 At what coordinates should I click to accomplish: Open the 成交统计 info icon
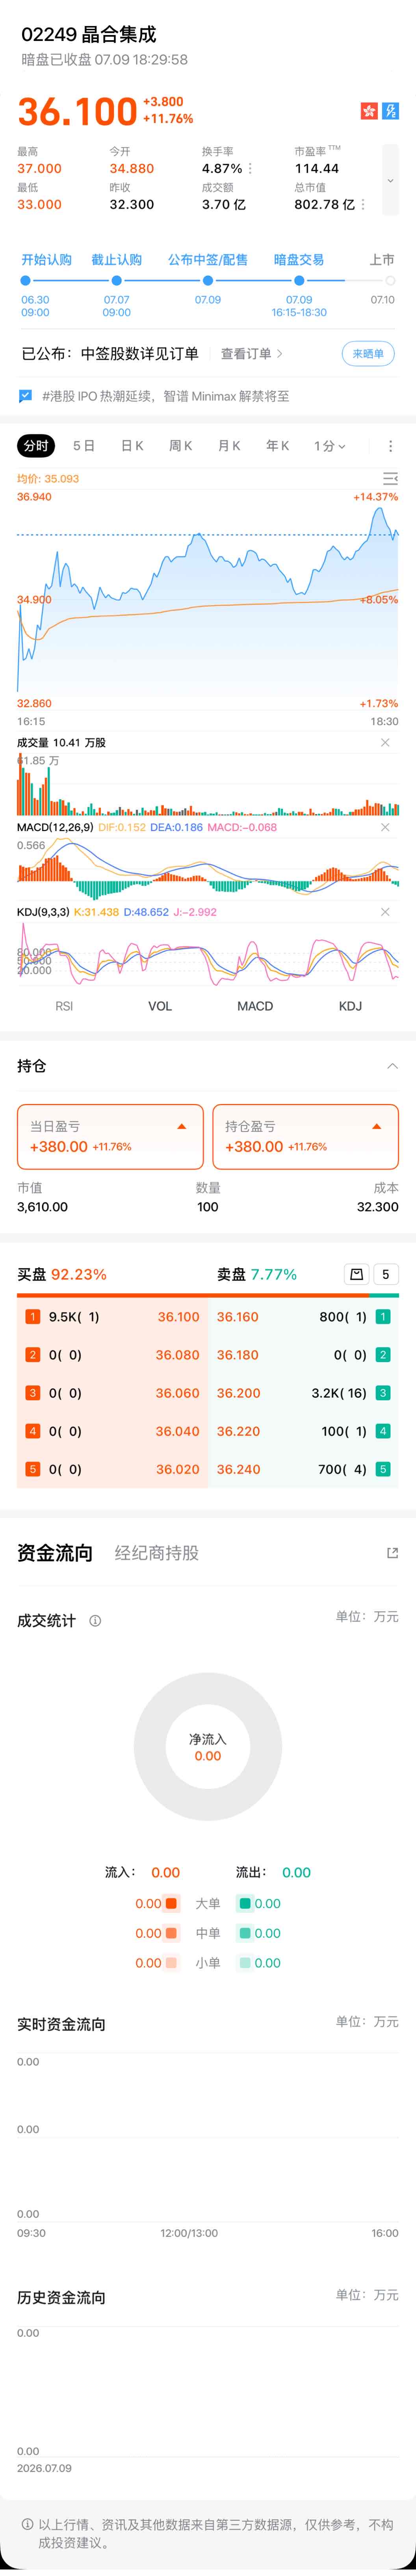pyautogui.click(x=95, y=1621)
